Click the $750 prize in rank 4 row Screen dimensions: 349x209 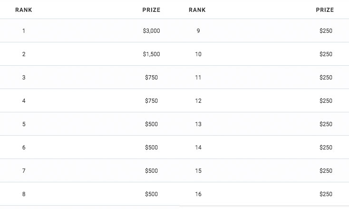click(x=151, y=101)
